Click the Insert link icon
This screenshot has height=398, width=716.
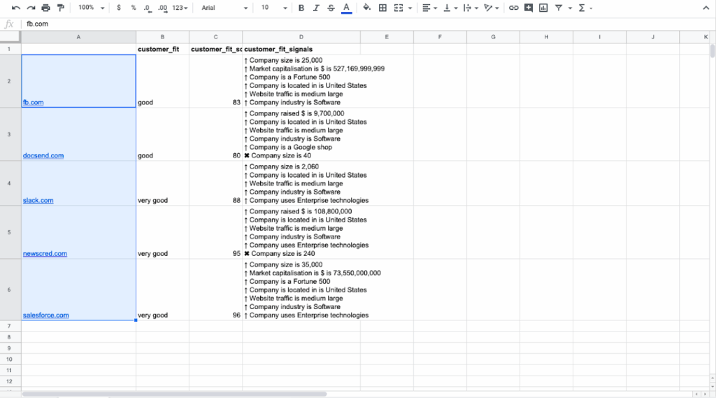(513, 8)
